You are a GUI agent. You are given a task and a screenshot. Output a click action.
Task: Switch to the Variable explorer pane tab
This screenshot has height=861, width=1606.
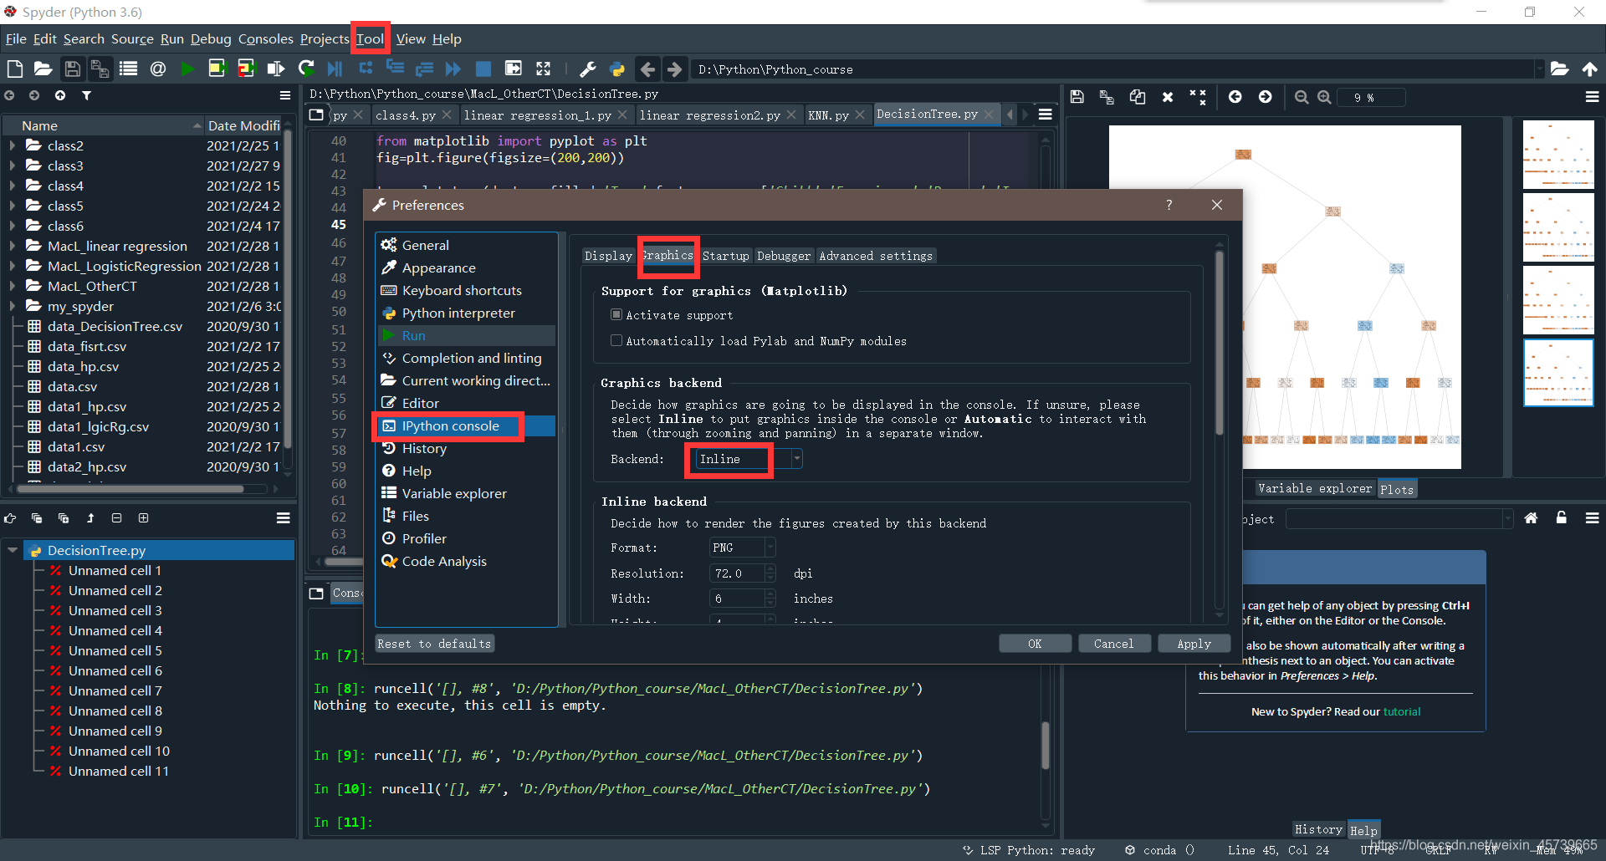click(x=1315, y=488)
